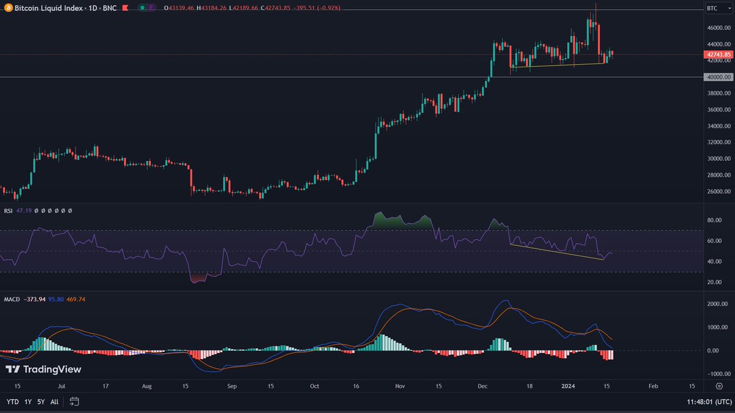Open the BNC exchange selector

click(x=110, y=8)
